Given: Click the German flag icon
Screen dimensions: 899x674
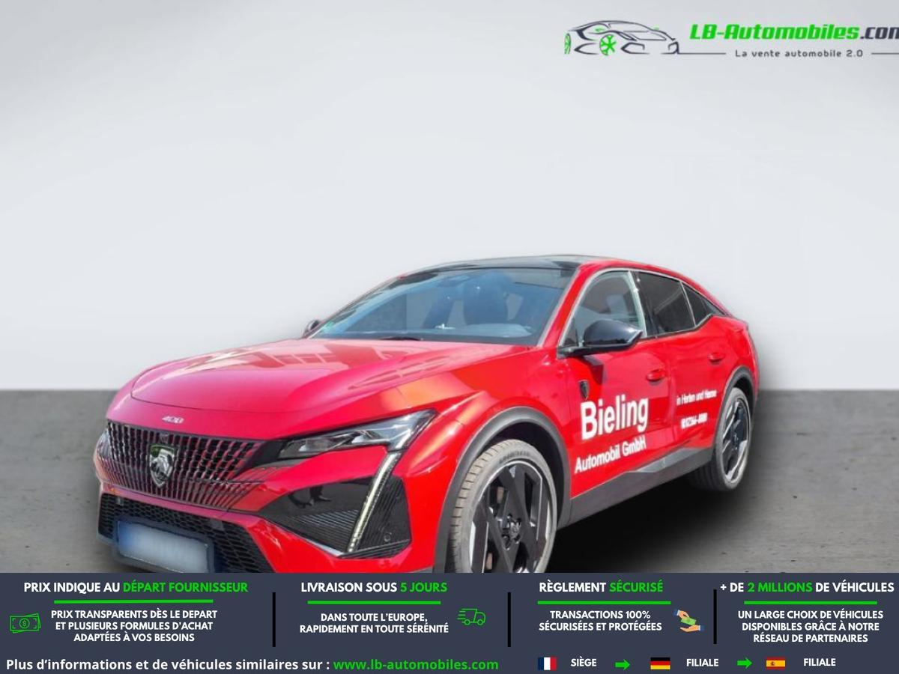Looking at the screenshot, I should coord(660,663).
